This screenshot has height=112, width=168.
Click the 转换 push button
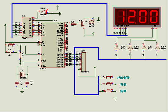point(109,84)
